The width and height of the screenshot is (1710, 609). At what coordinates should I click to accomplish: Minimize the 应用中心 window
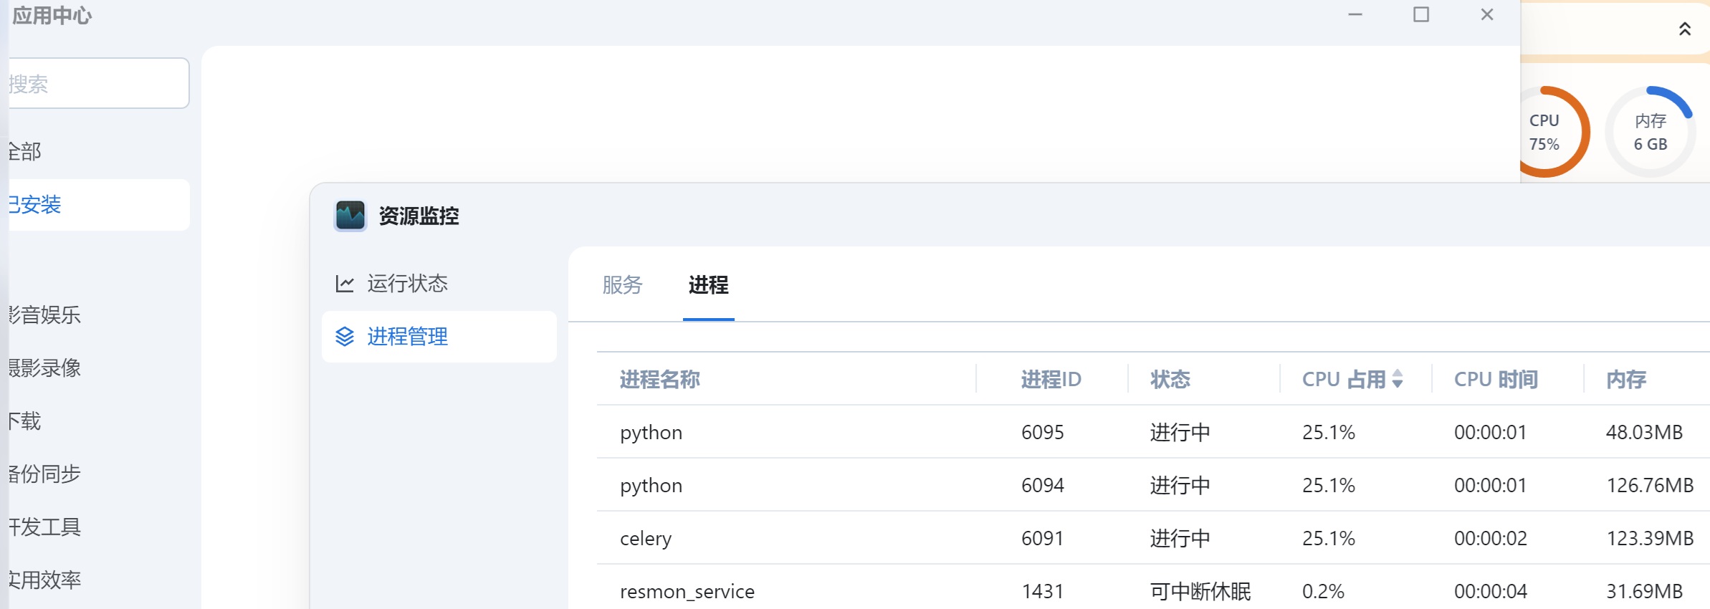(x=1355, y=14)
